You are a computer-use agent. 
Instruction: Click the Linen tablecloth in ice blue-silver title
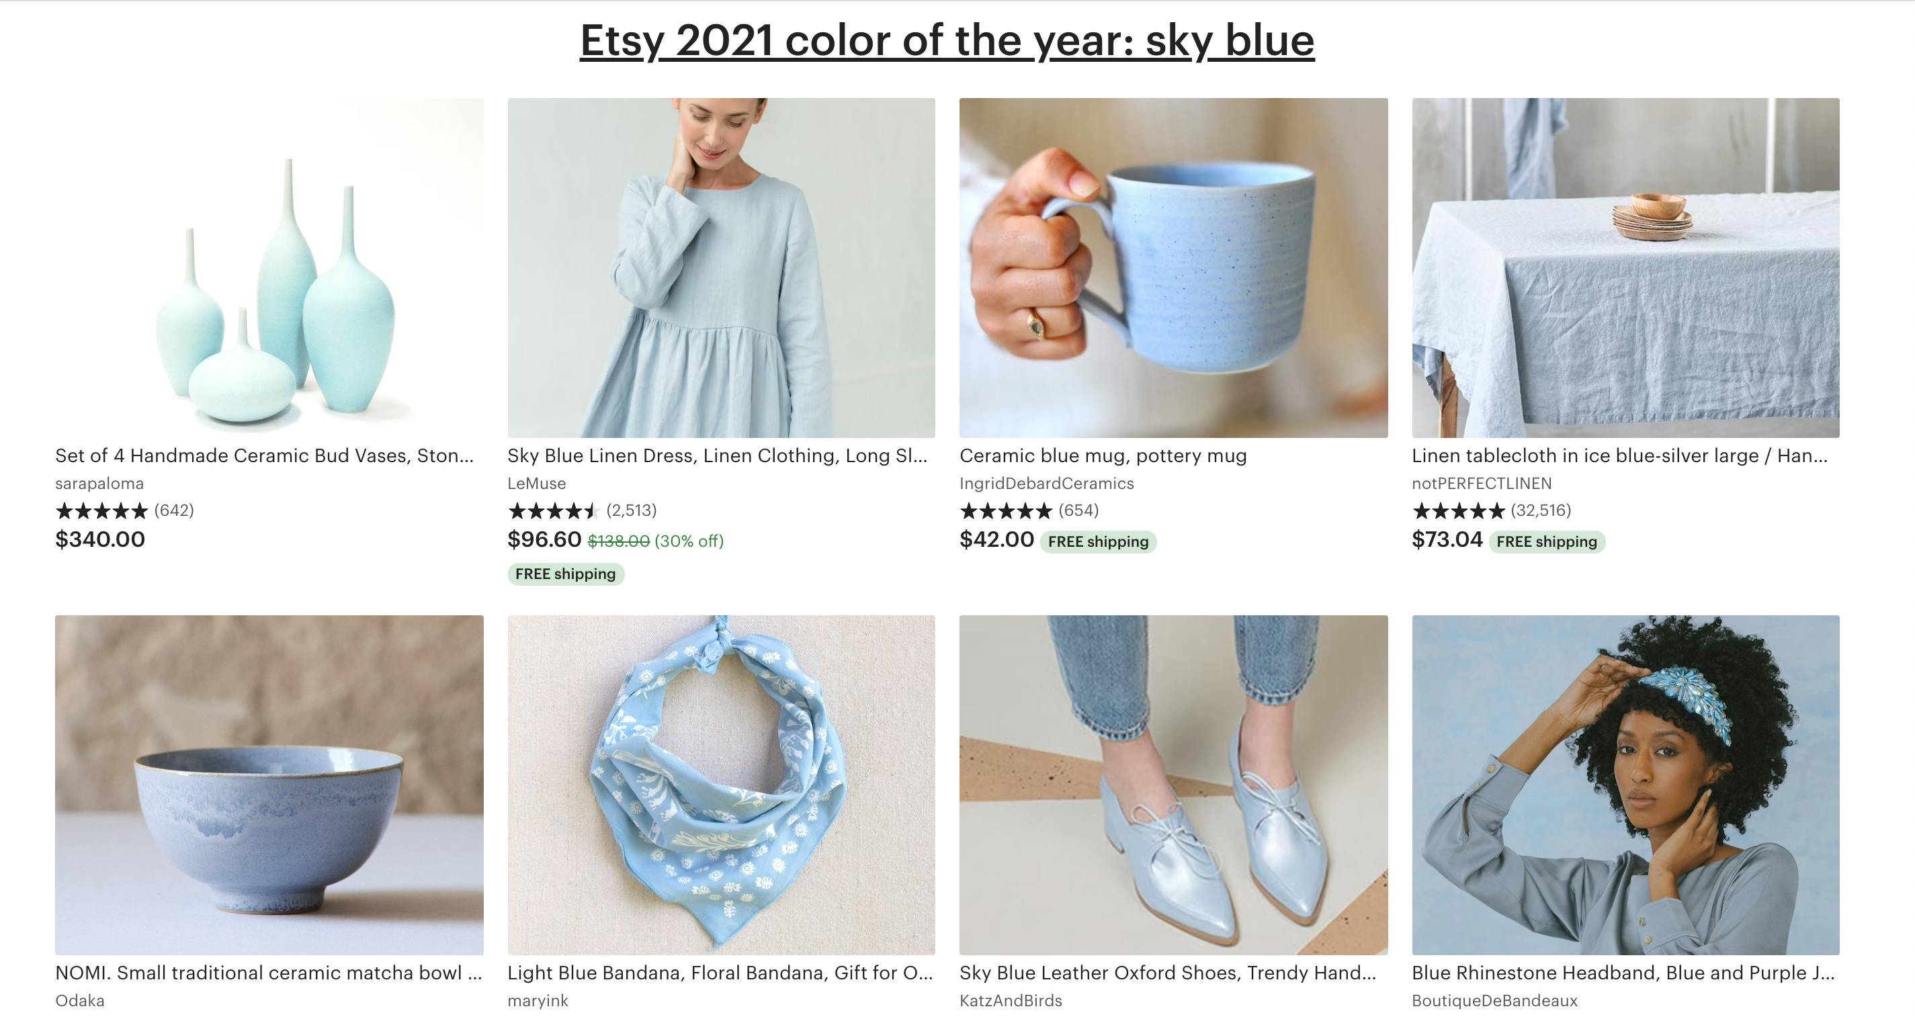point(1619,455)
